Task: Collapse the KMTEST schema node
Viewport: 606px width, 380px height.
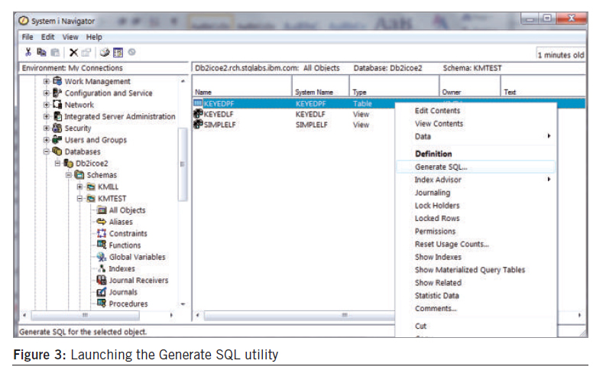Action: point(79,198)
